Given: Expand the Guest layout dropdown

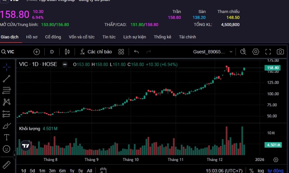Looking at the screenshot, I should pyautogui.click(x=231, y=52).
